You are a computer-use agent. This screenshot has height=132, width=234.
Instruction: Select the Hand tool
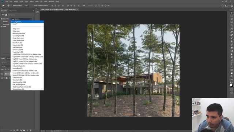pos(231,73)
